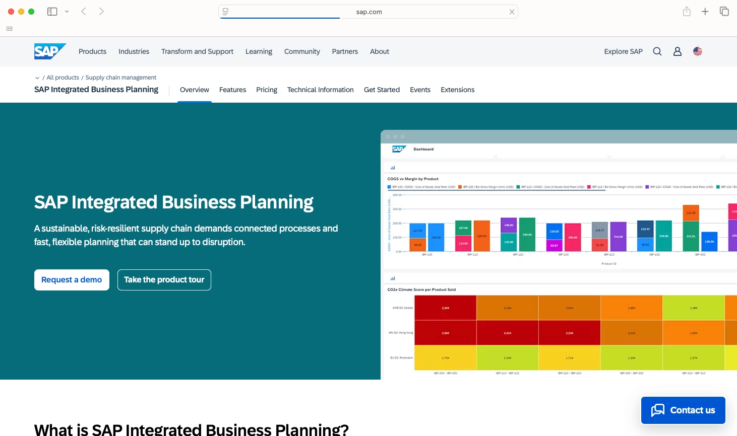Click the COGS vs Margin by Product chart

(x=560, y=221)
